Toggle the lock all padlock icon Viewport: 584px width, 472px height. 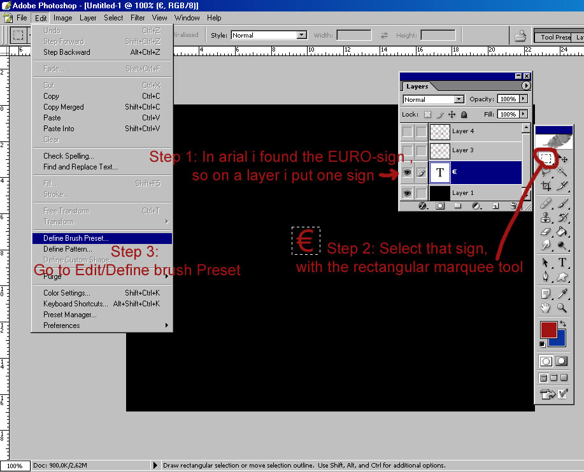pyautogui.click(x=464, y=115)
